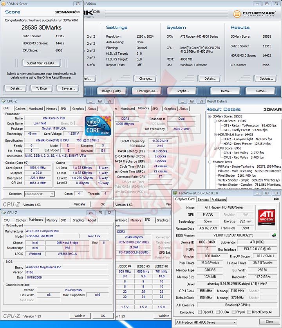Click the ATI CrossFire Enabled (2 GPUs) field

[x=237, y=305]
